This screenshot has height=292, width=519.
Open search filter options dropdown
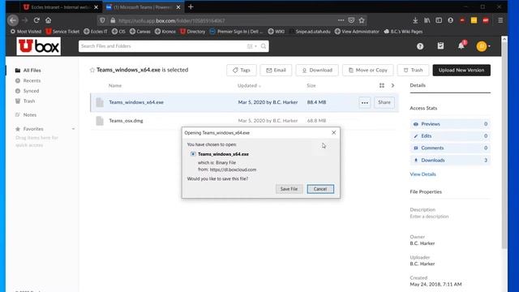pos(251,46)
